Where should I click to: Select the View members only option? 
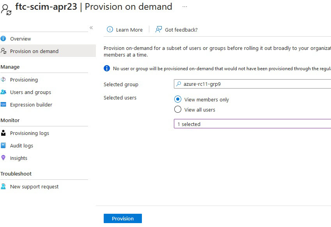point(178,99)
